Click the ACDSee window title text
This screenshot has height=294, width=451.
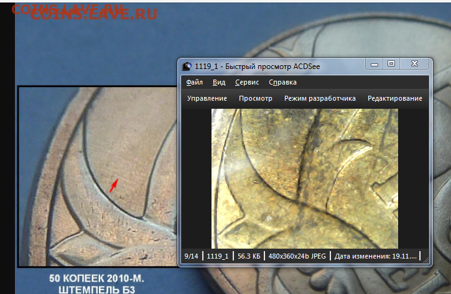[257, 67]
